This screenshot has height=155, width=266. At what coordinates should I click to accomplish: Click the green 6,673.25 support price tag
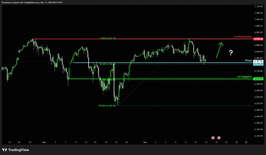(x=259, y=79)
